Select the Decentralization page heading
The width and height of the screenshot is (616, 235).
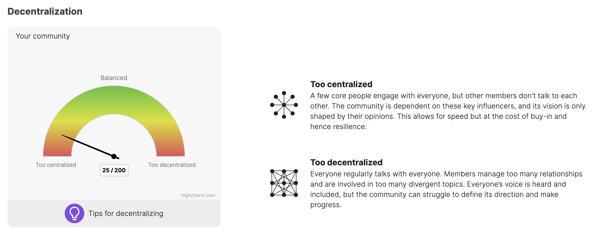tap(45, 12)
